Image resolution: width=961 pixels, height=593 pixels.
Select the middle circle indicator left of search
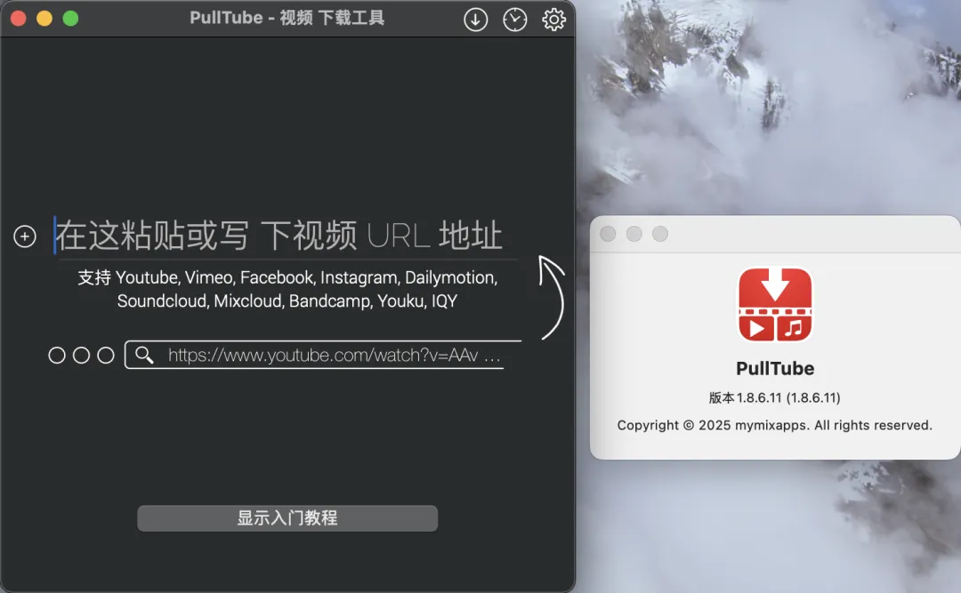pyautogui.click(x=81, y=356)
